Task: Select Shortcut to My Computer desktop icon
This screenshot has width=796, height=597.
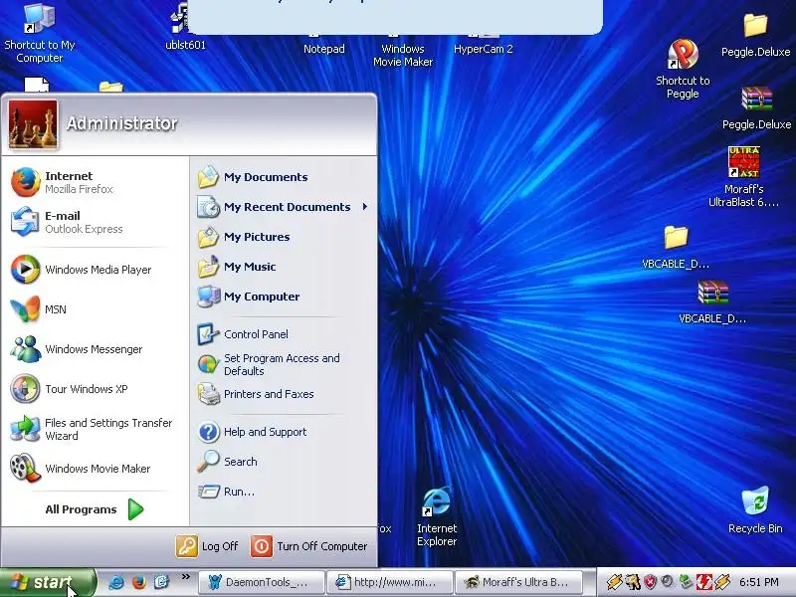Action: tap(40, 32)
